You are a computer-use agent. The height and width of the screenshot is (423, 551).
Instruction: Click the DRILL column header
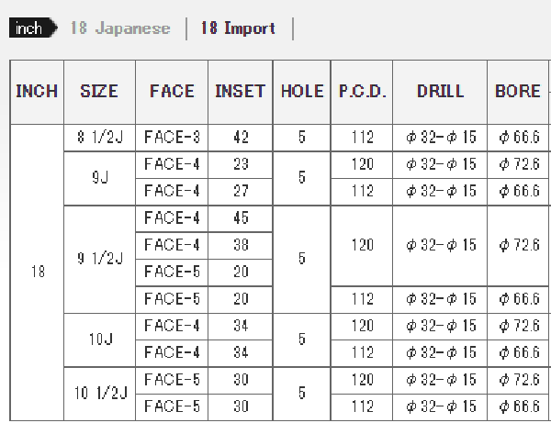click(440, 92)
